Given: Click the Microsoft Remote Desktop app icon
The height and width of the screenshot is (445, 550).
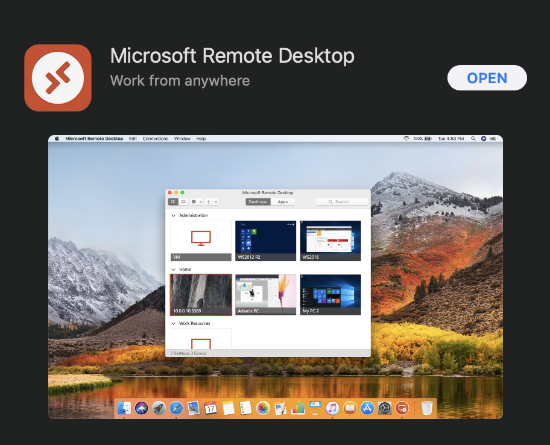Looking at the screenshot, I should (58, 78).
